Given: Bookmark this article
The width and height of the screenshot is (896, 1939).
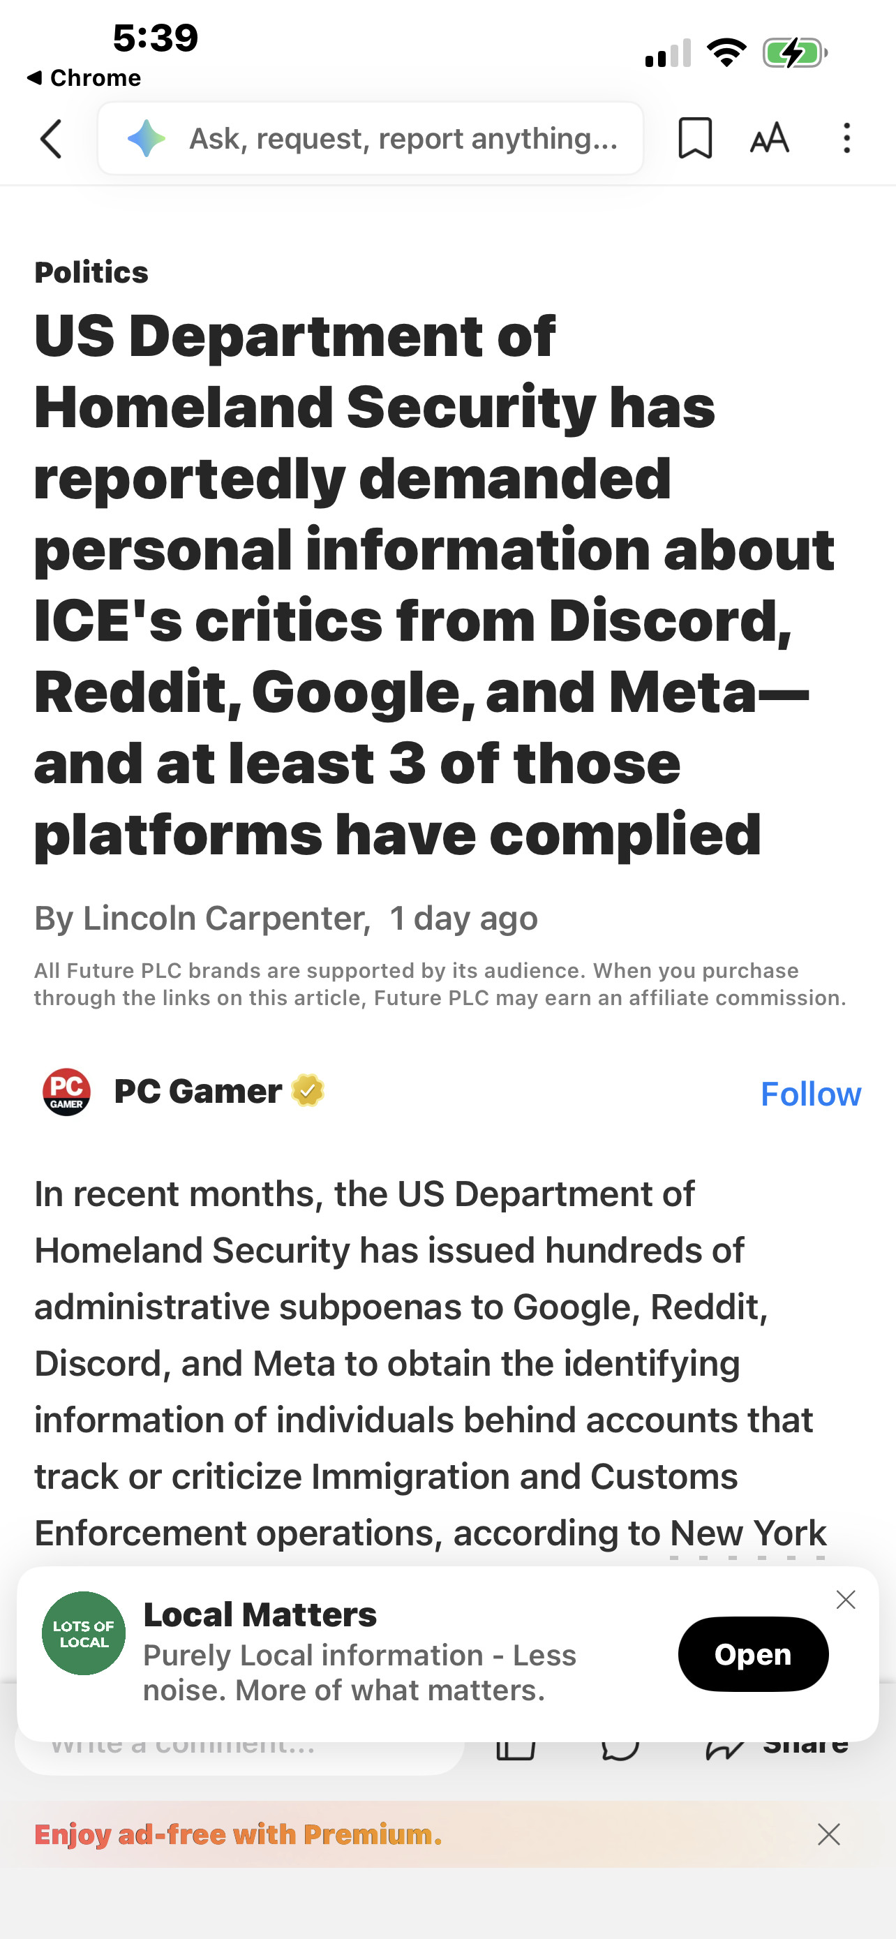Looking at the screenshot, I should coord(694,138).
